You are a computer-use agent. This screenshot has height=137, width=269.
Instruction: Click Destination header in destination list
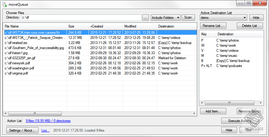(x=239, y=34)
